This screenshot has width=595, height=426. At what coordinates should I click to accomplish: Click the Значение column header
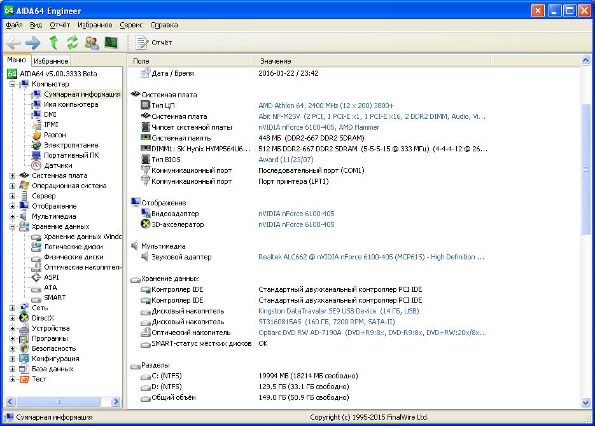coord(276,61)
